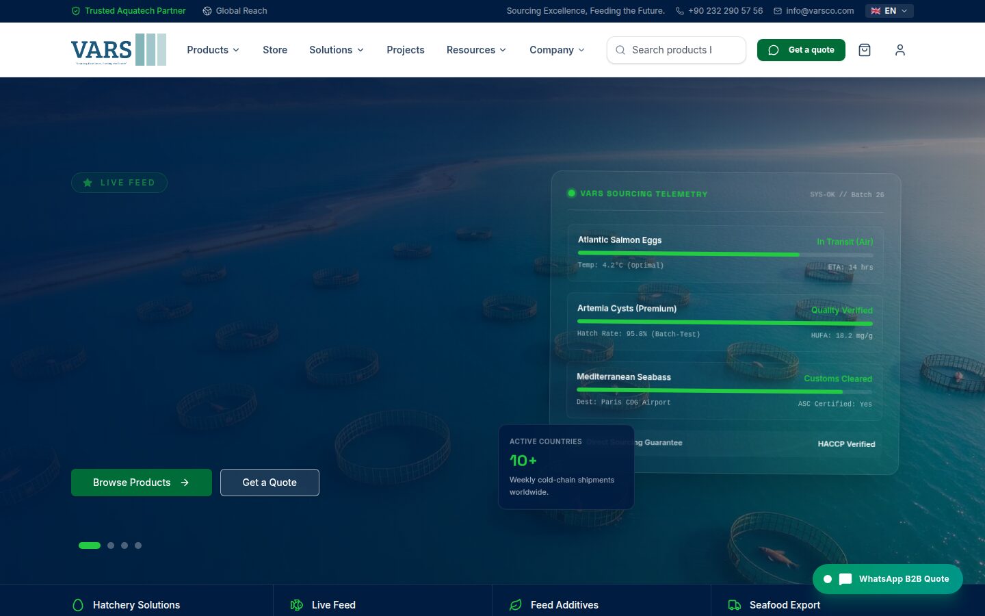Select the first carousel slide indicator
Viewport: 985px width, 616px height.
[90, 546]
